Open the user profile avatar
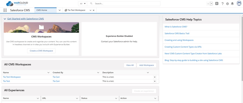Screen dimensions: 243x103 click(x=239, y=3)
